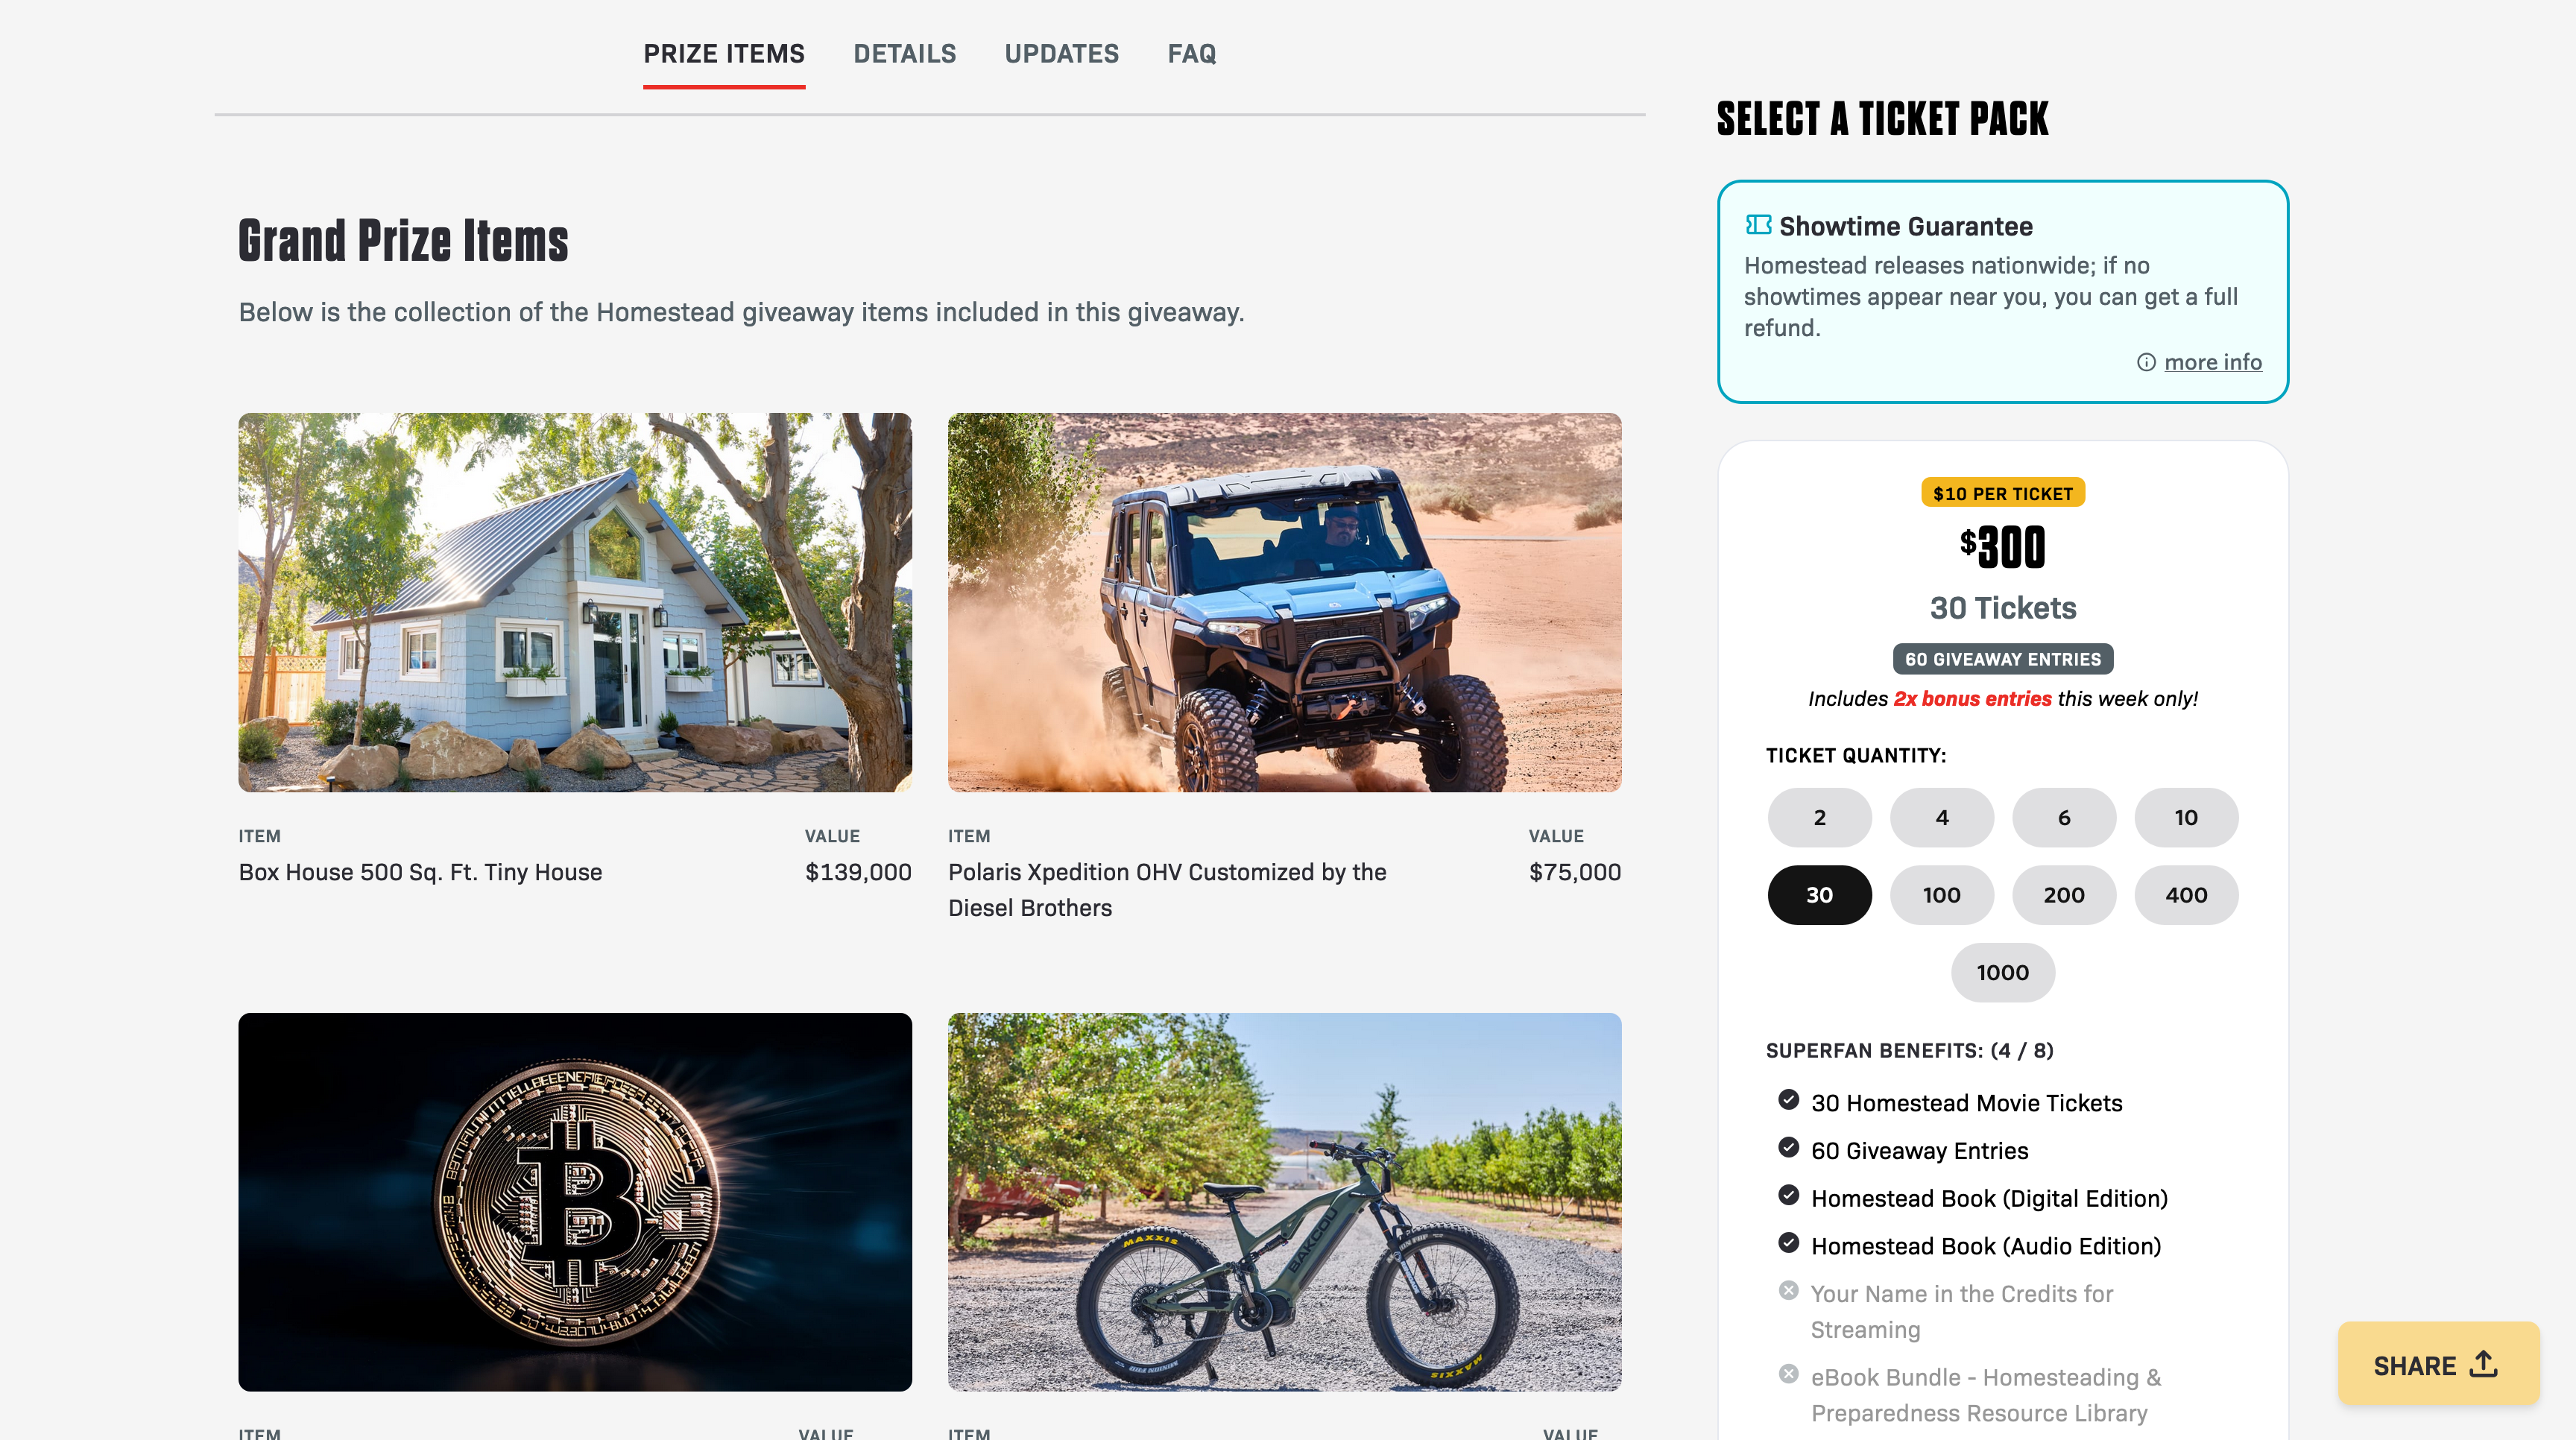This screenshot has width=2576, height=1440.
Task: Pick the 10 ticket quantity pill
Action: 2186,818
